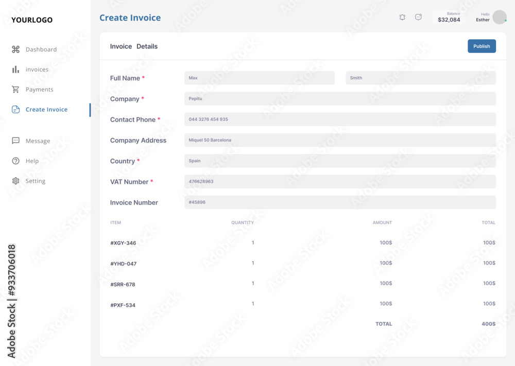
Task: Click the Contact Phone input field
Action: point(340,119)
